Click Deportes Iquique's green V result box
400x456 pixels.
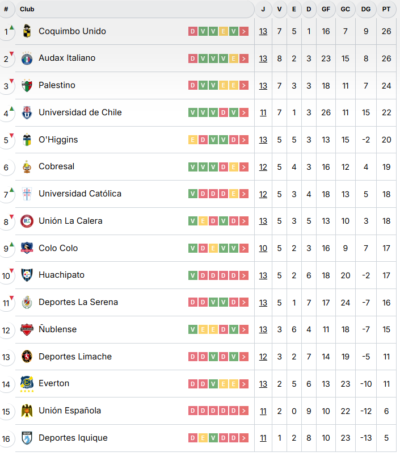tap(213, 438)
